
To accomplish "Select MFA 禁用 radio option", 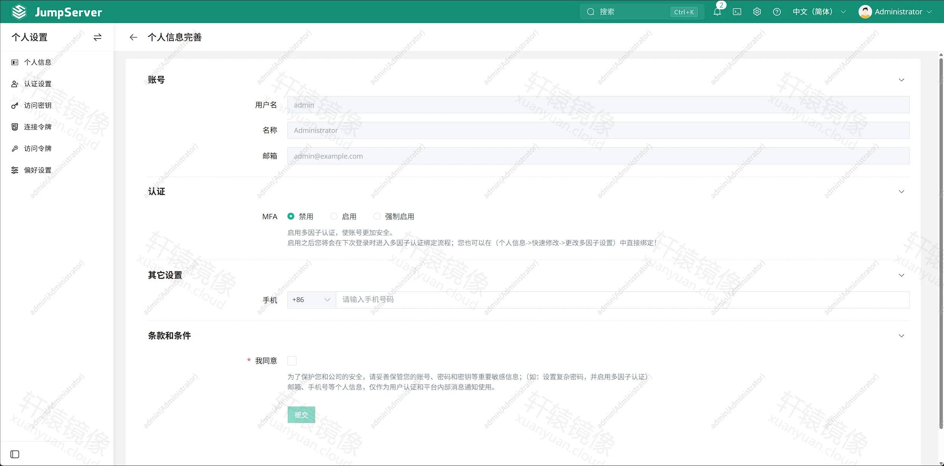I will 290,216.
